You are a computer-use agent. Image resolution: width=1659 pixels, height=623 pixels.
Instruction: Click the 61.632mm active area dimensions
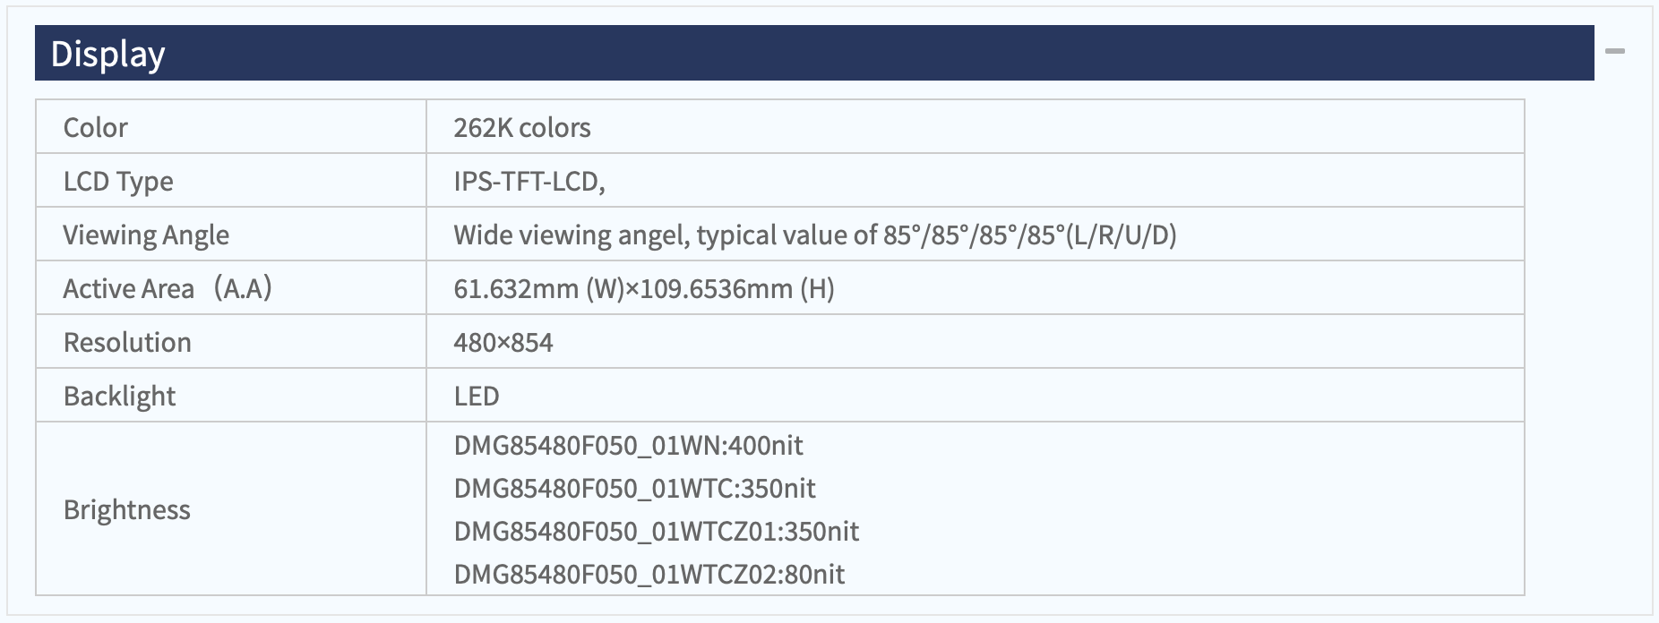click(644, 289)
